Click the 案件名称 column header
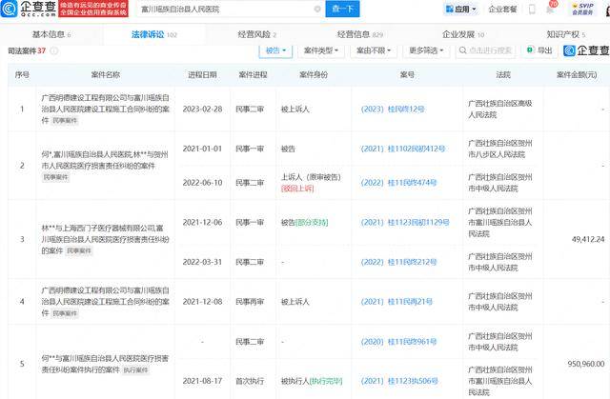Viewport: 610px width, 399px height. pos(106,74)
